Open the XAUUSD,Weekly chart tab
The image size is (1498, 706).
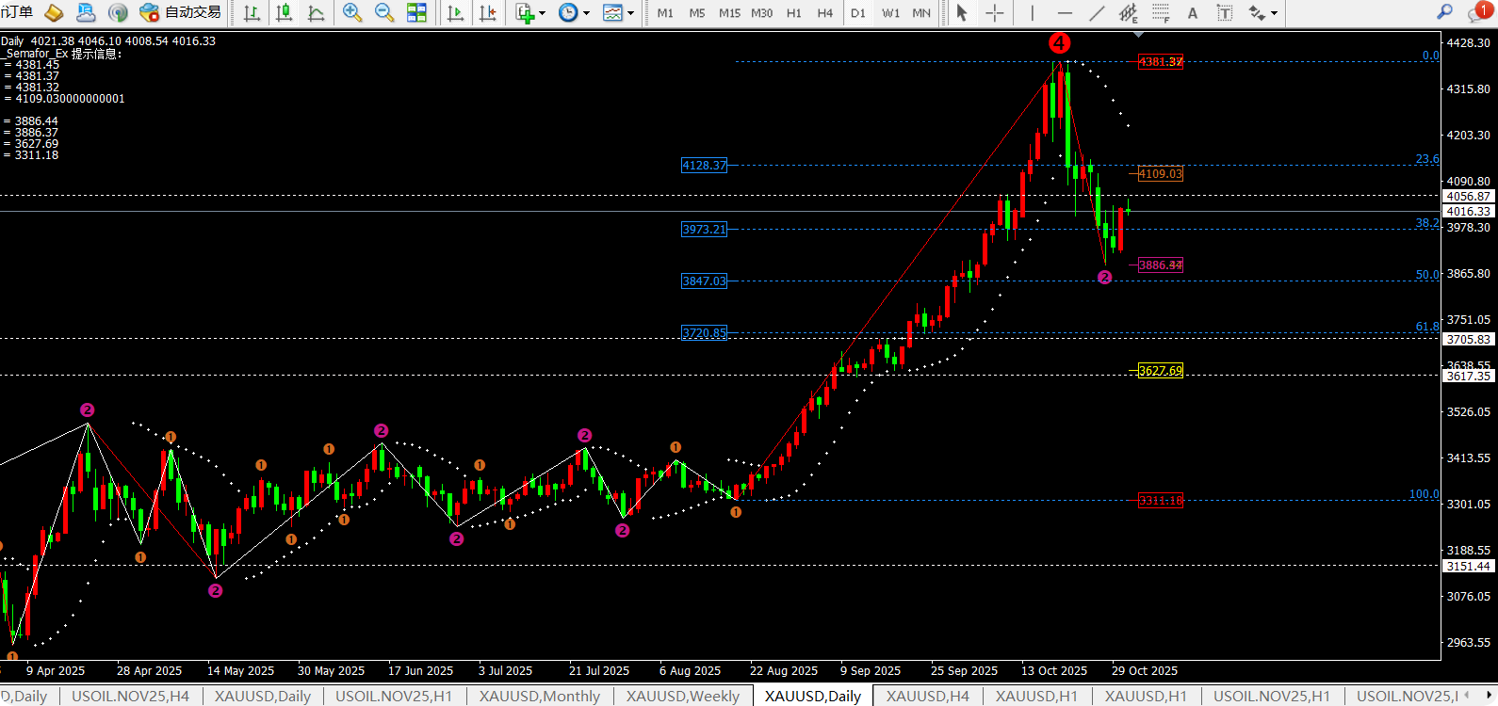tap(683, 697)
